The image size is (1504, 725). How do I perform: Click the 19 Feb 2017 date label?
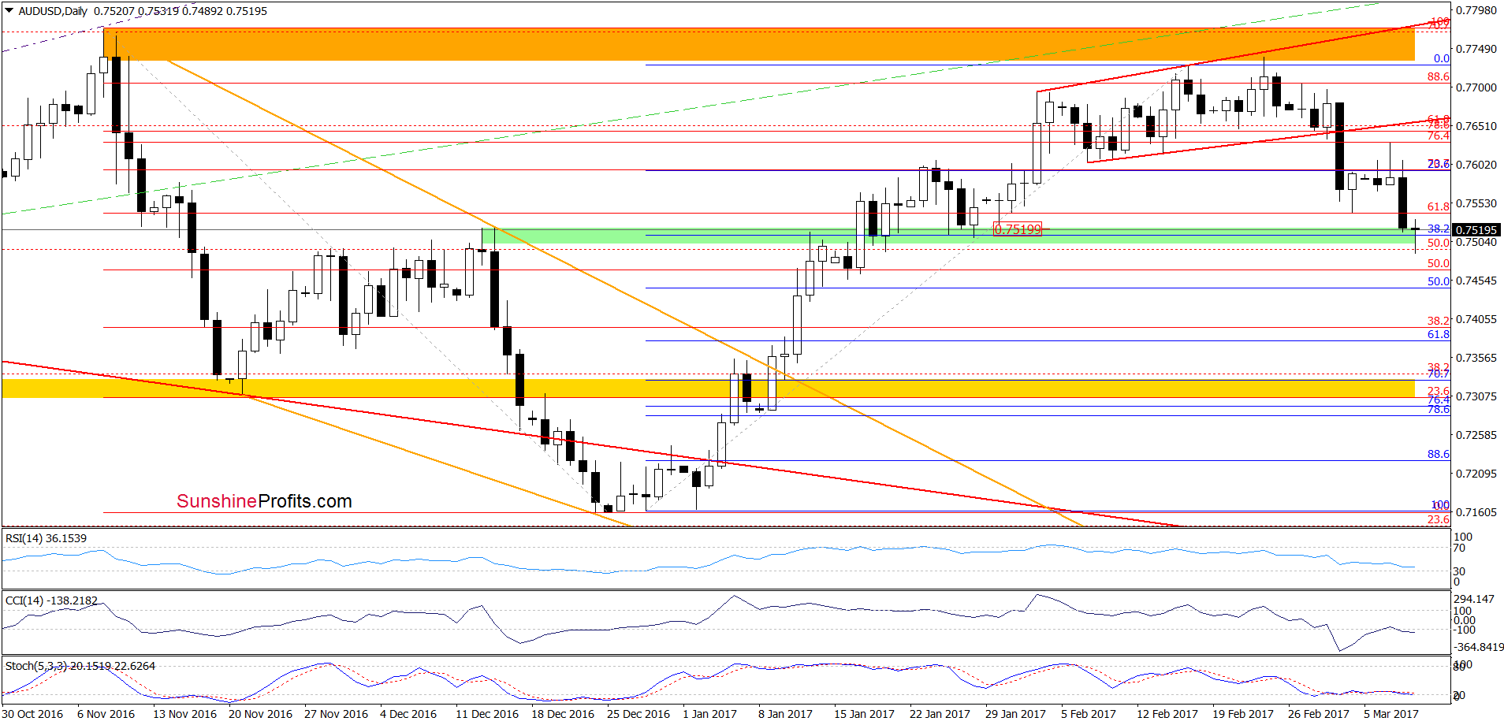1243,714
